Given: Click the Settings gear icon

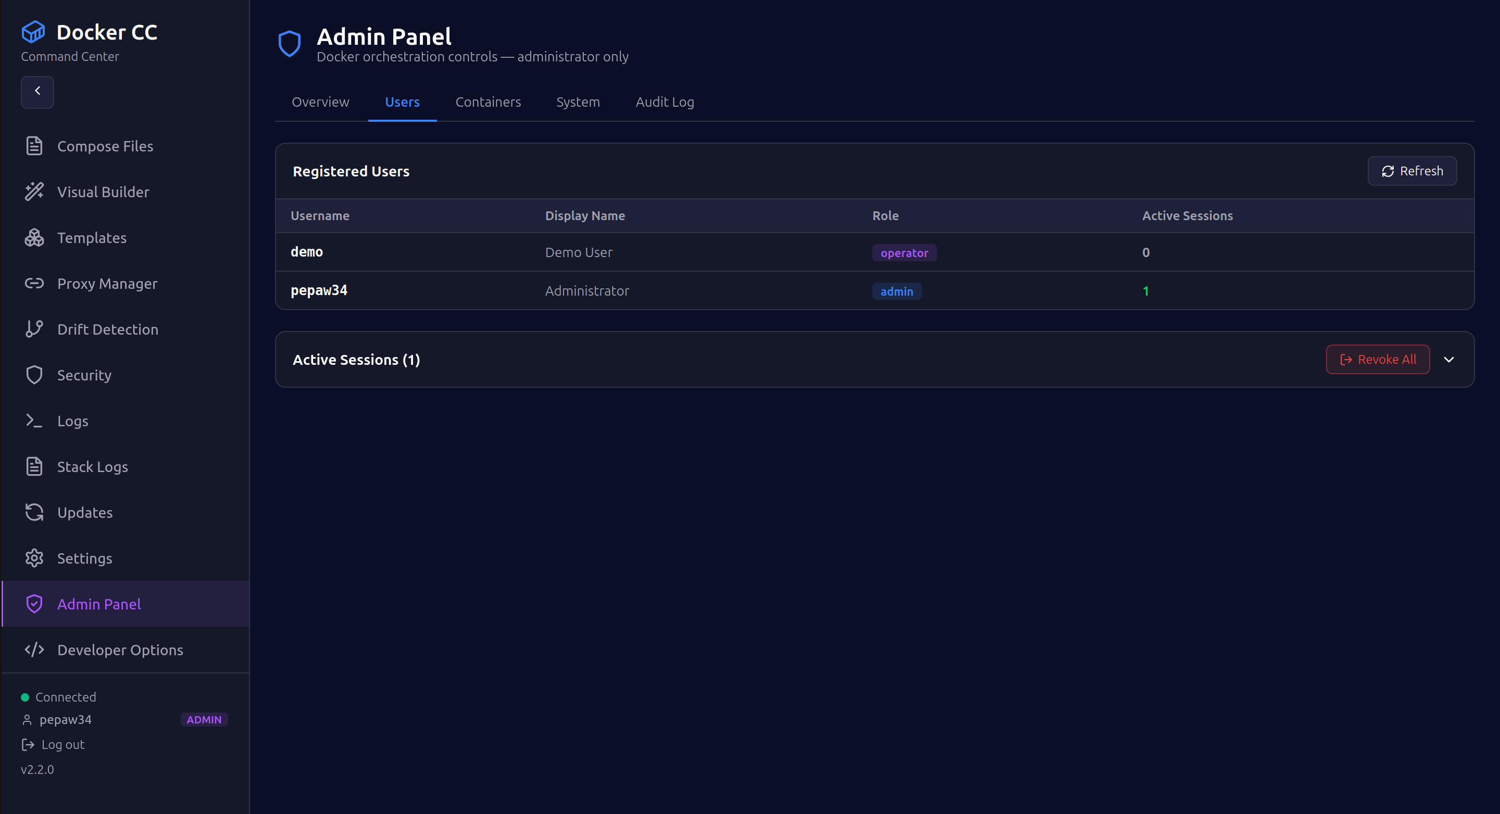Looking at the screenshot, I should pos(34,558).
